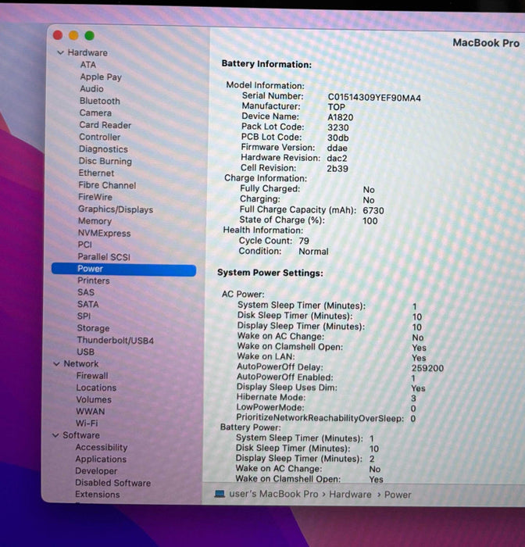525x547 pixels.
Task: Collapse the Software section chevron
Action: (55, 435)
